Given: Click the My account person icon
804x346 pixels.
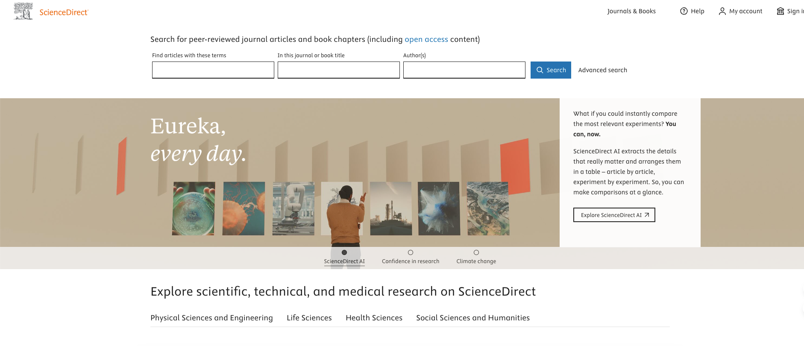Looking at the screenshot, I should (x=722, y=11).
